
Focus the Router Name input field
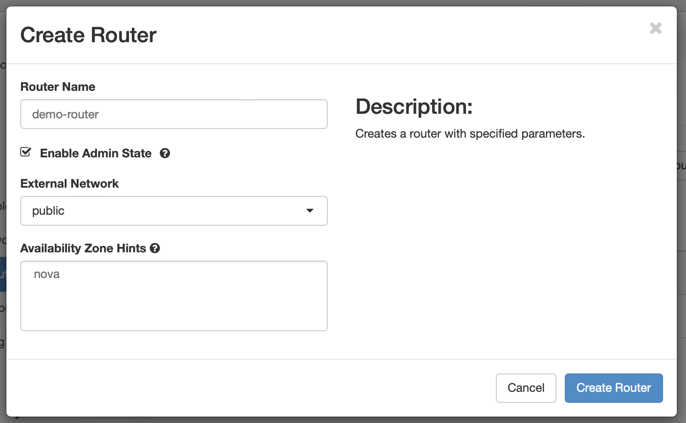(x=174, y=114)
